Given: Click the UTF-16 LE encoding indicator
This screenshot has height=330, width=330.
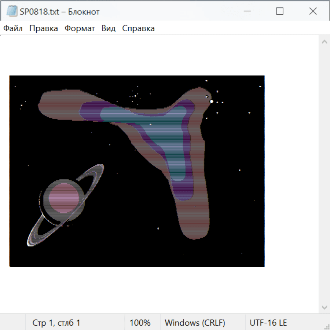Looking at the screenshot, I should point(268,323).
